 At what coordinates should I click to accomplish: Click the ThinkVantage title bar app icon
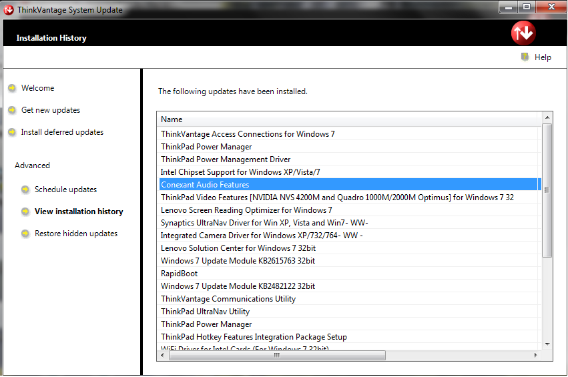click(9, 10)
